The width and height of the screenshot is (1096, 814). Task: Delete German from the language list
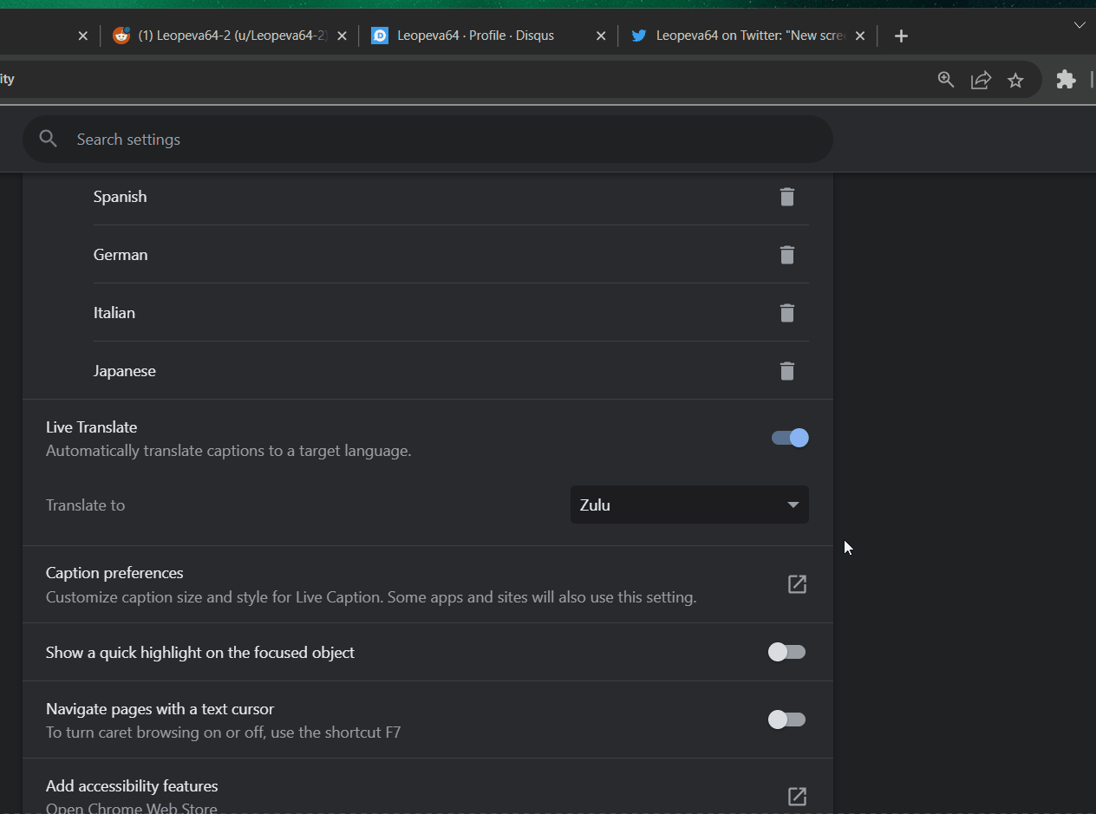tap(786, 255)
